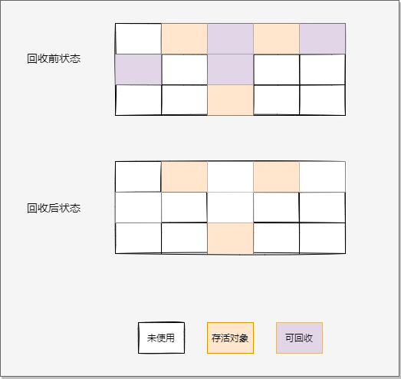This screenshot has width=401, height=379.
Task: Click the 可回收 legend box
Action: point(299,338)
